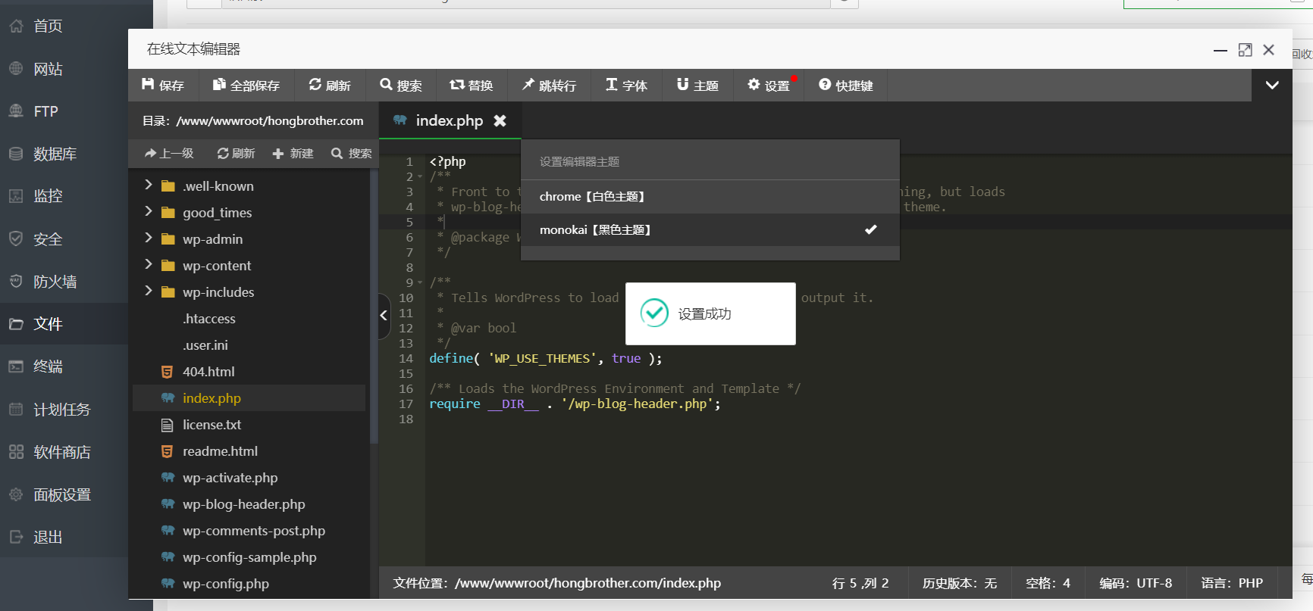1313x611 pixels.
Task: Collapse the file tree sidebar arrow
Action: [x=384, y=316]
